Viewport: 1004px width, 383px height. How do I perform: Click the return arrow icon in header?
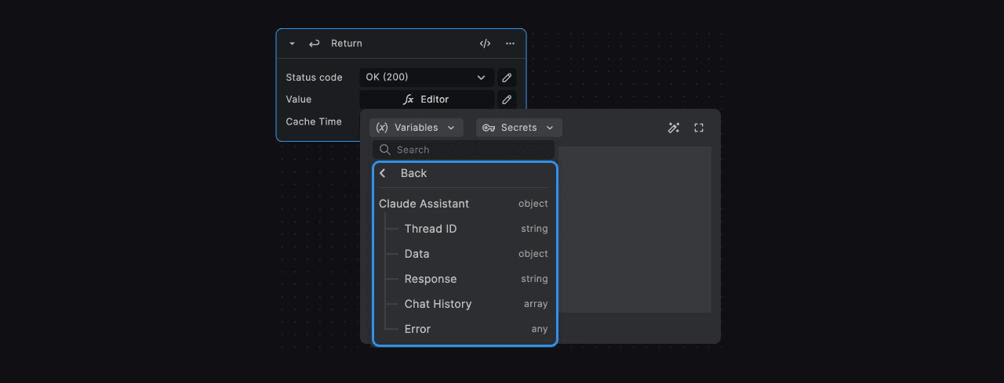click(x=315, y=44)
